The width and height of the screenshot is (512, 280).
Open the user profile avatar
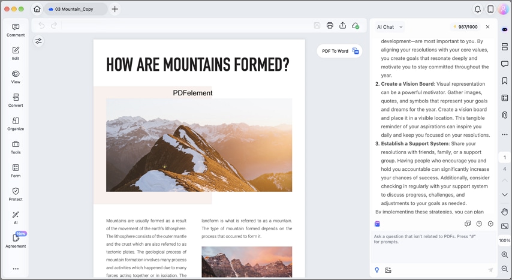[x=503, y=9]
